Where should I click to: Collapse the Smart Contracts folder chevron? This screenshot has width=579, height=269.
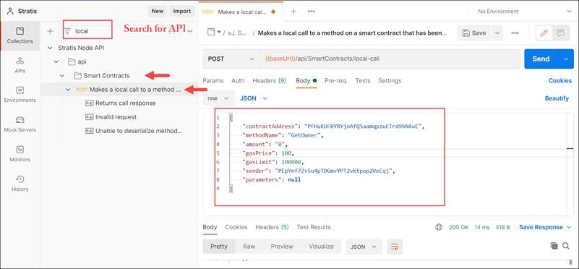(x=62, y=75)
